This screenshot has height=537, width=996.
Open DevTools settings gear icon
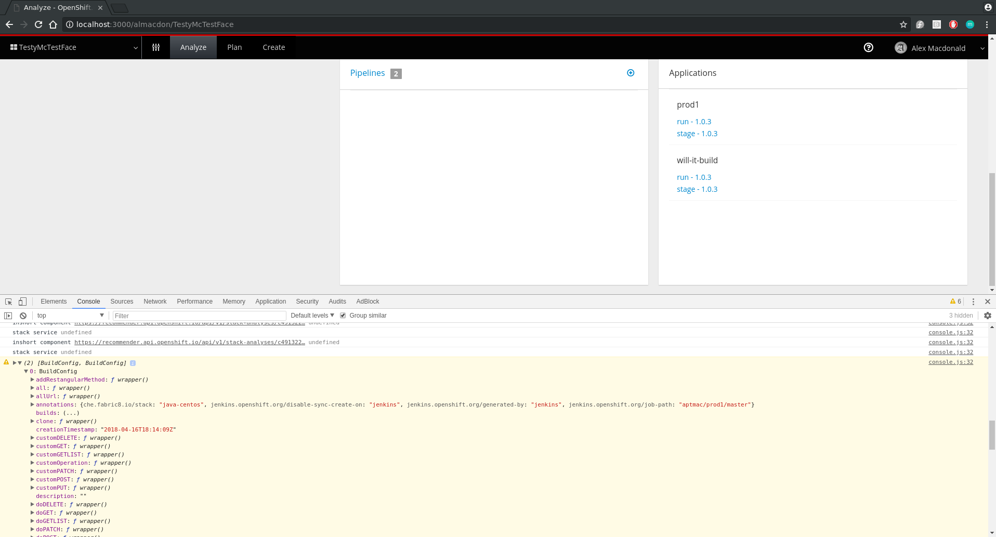coord(987,315)
